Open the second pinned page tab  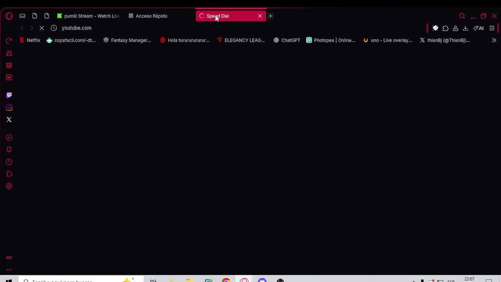(x=47, y=16)
